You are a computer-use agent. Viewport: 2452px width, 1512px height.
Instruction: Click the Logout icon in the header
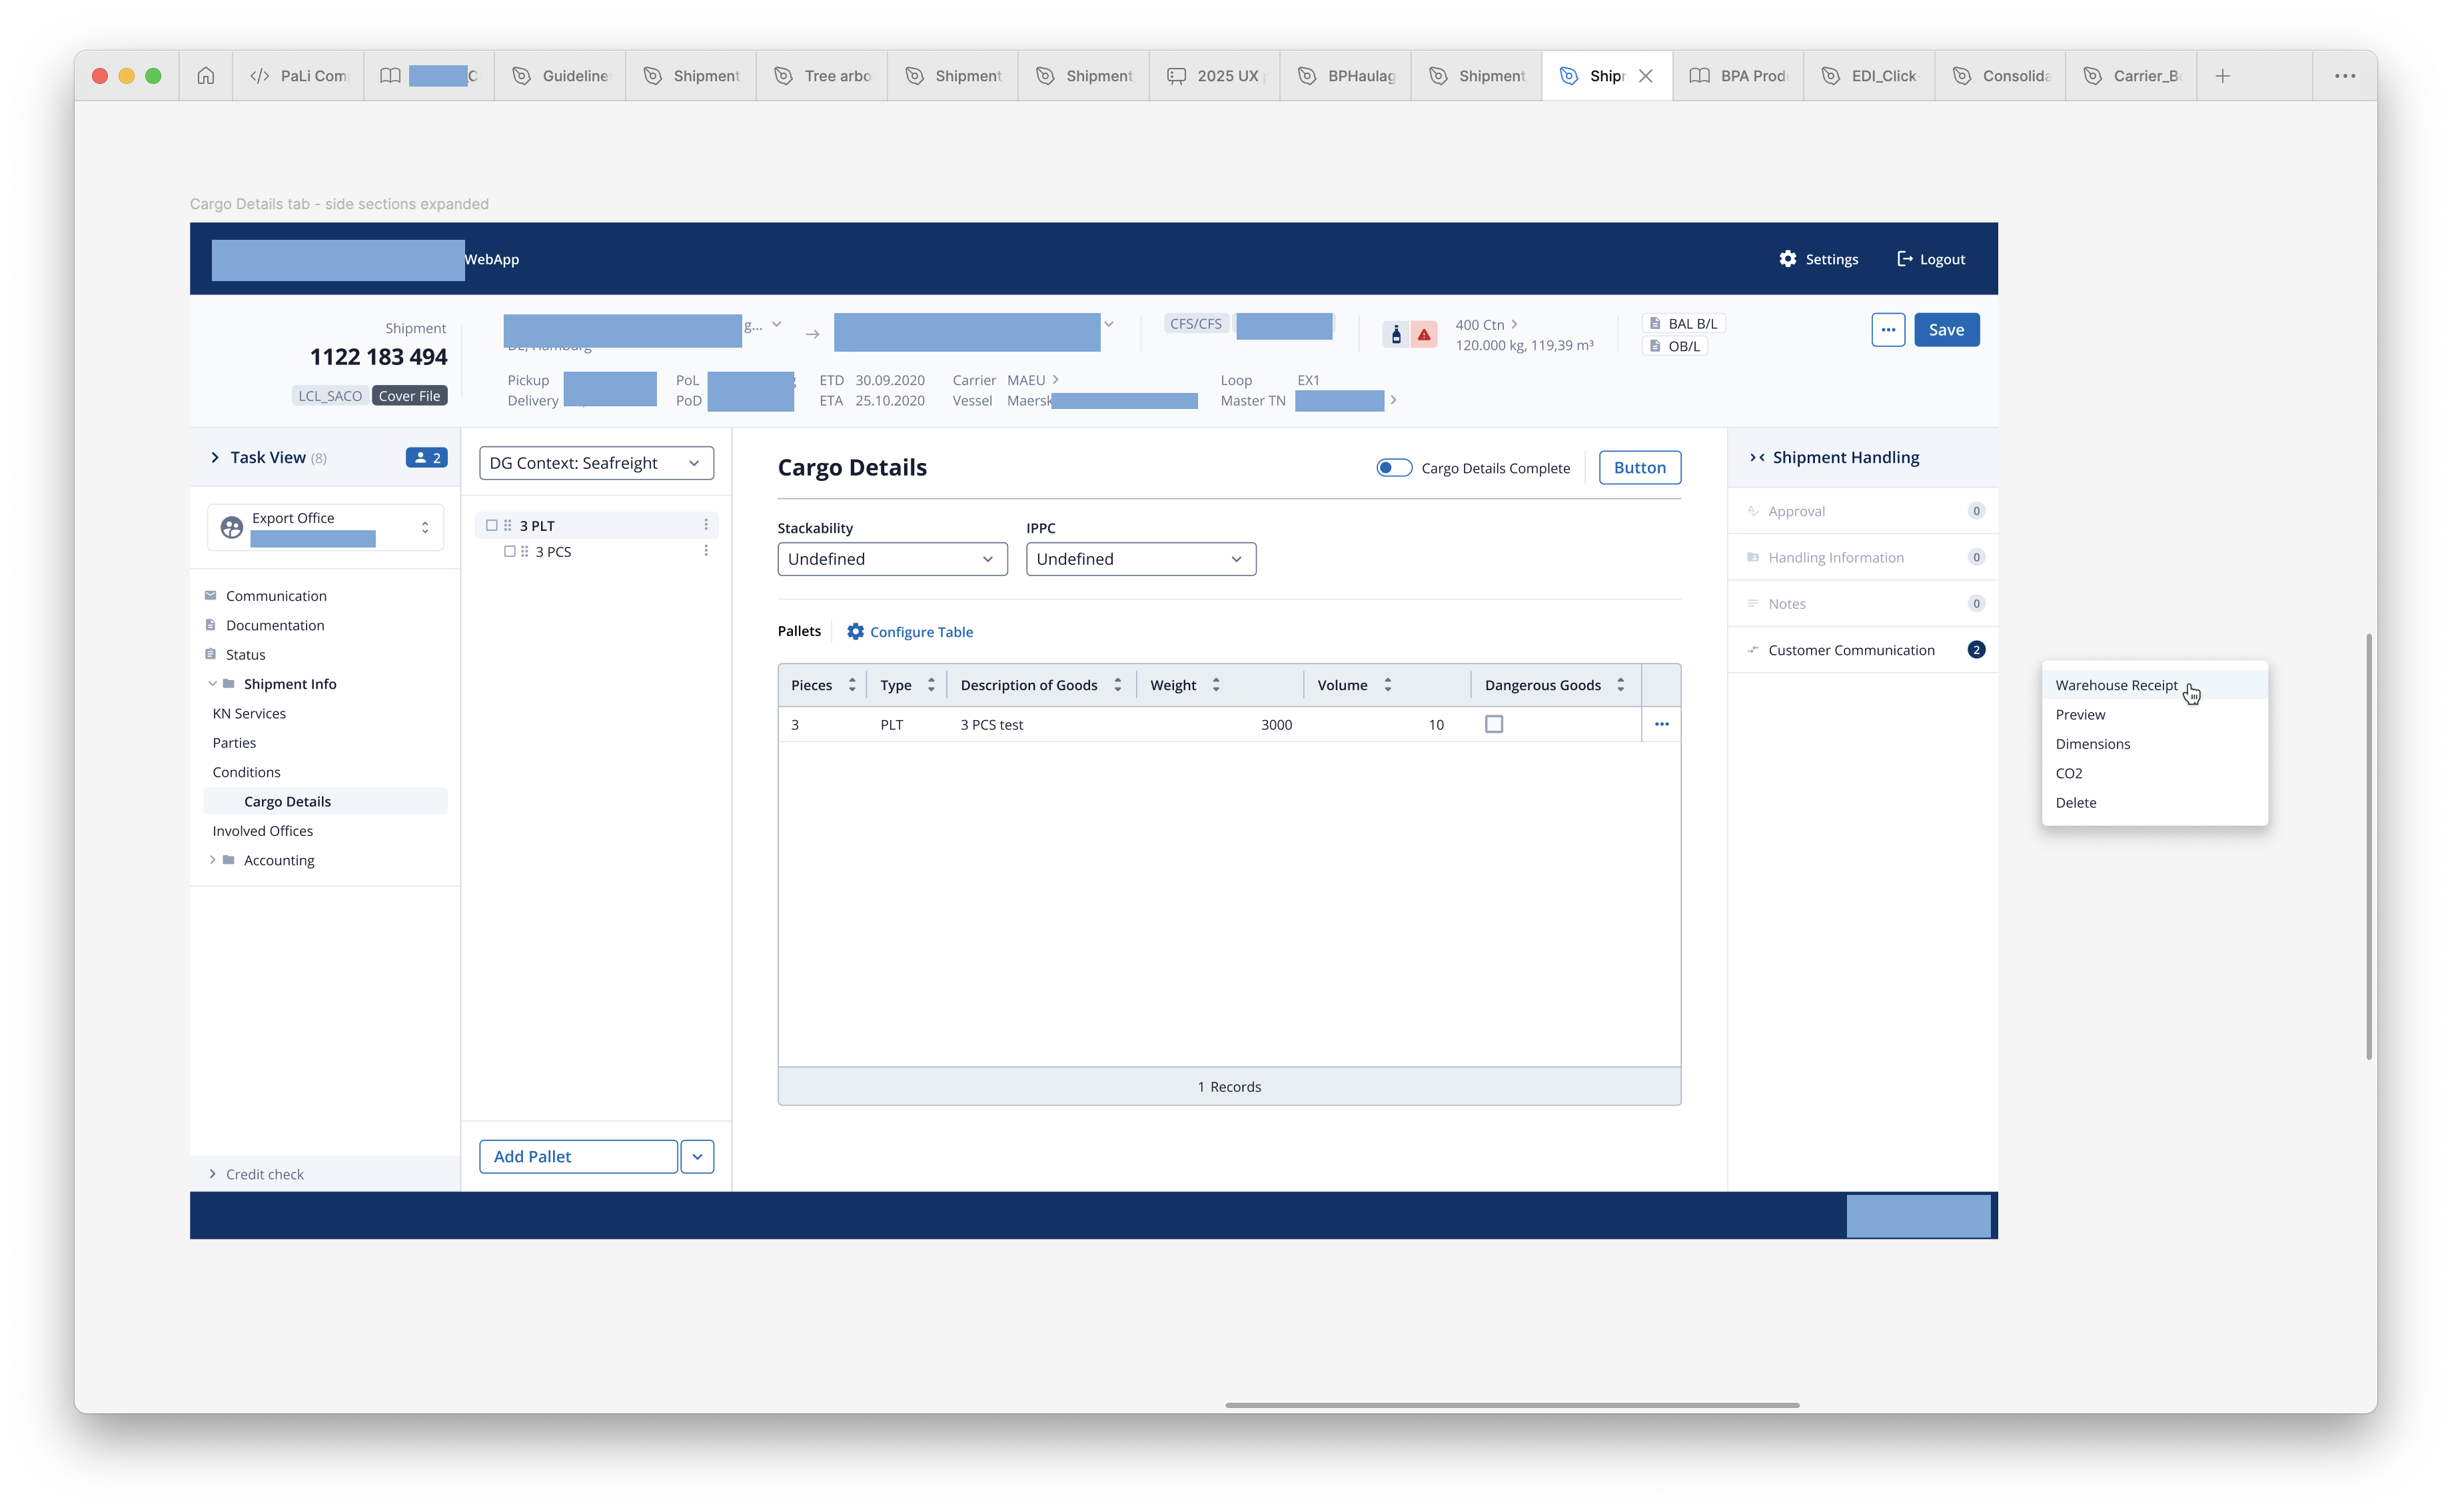(x=1904, y=259)
